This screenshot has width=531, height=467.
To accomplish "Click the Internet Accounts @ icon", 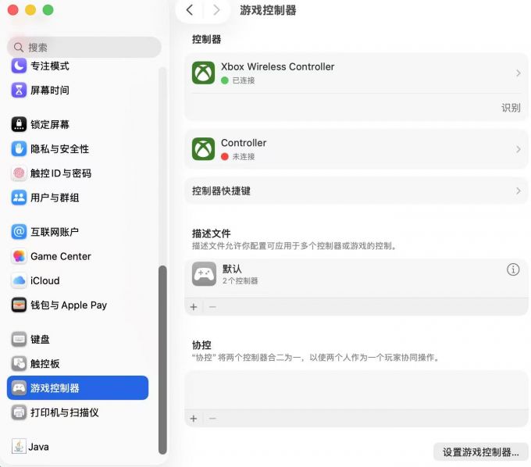I will tap(19, 232).
